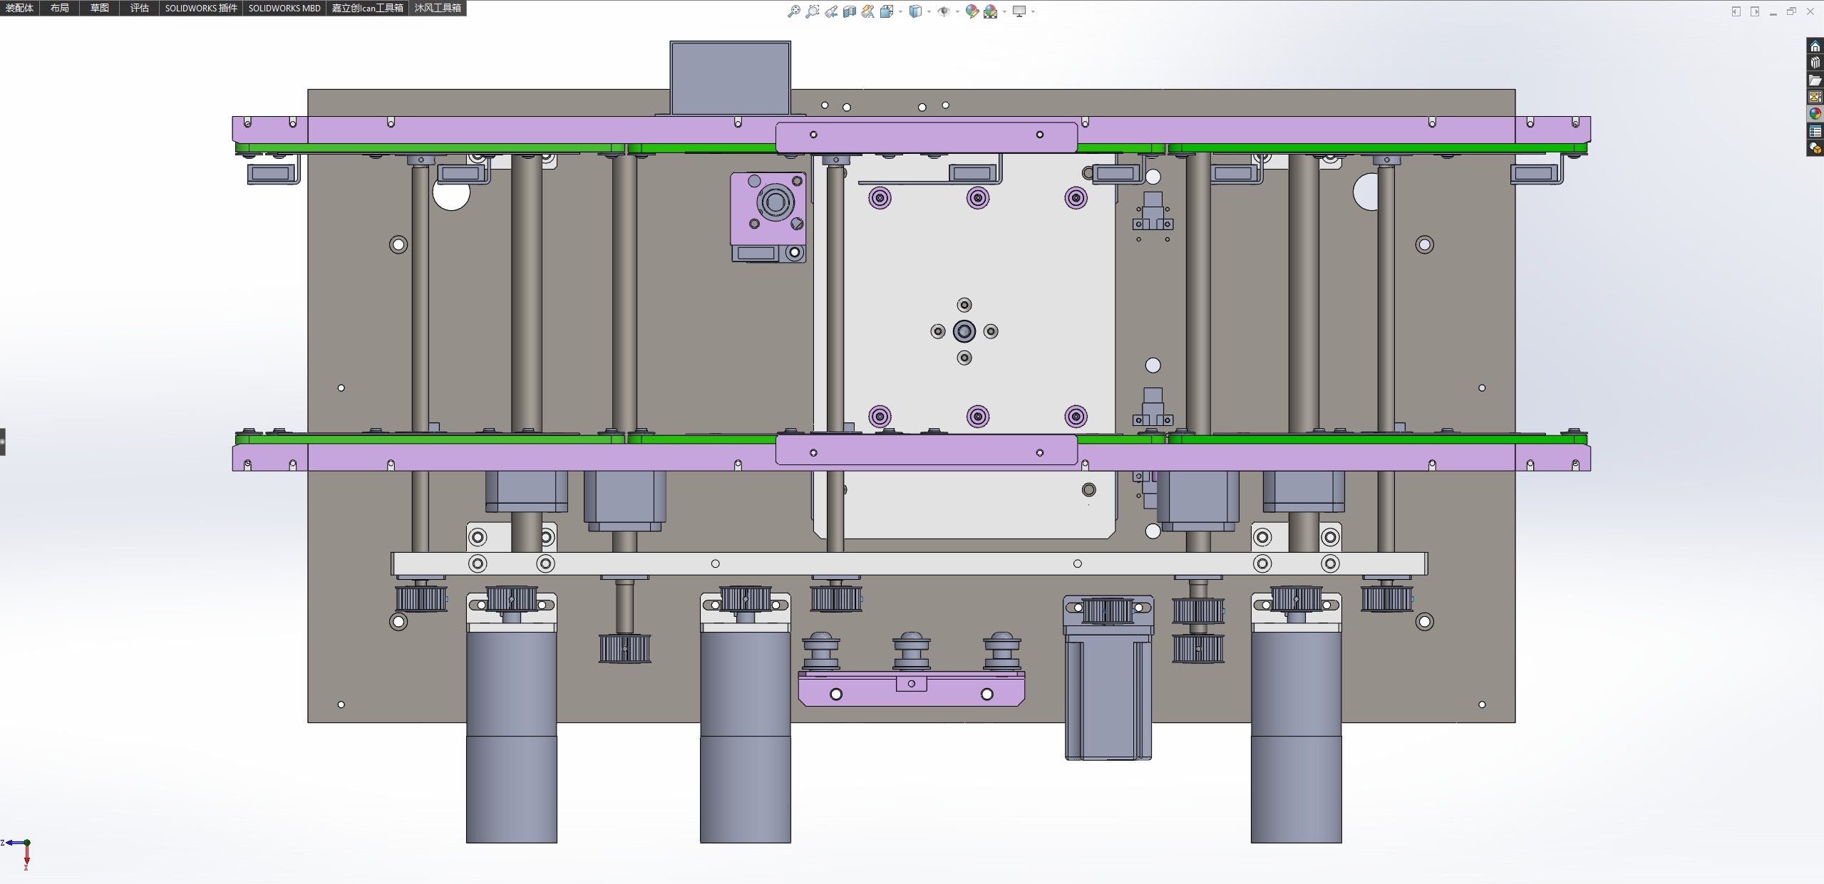This screenshot has height=884, width=1824.
Task: Select the SOLIDWORKS MBD tab
Action: point(284,8)
